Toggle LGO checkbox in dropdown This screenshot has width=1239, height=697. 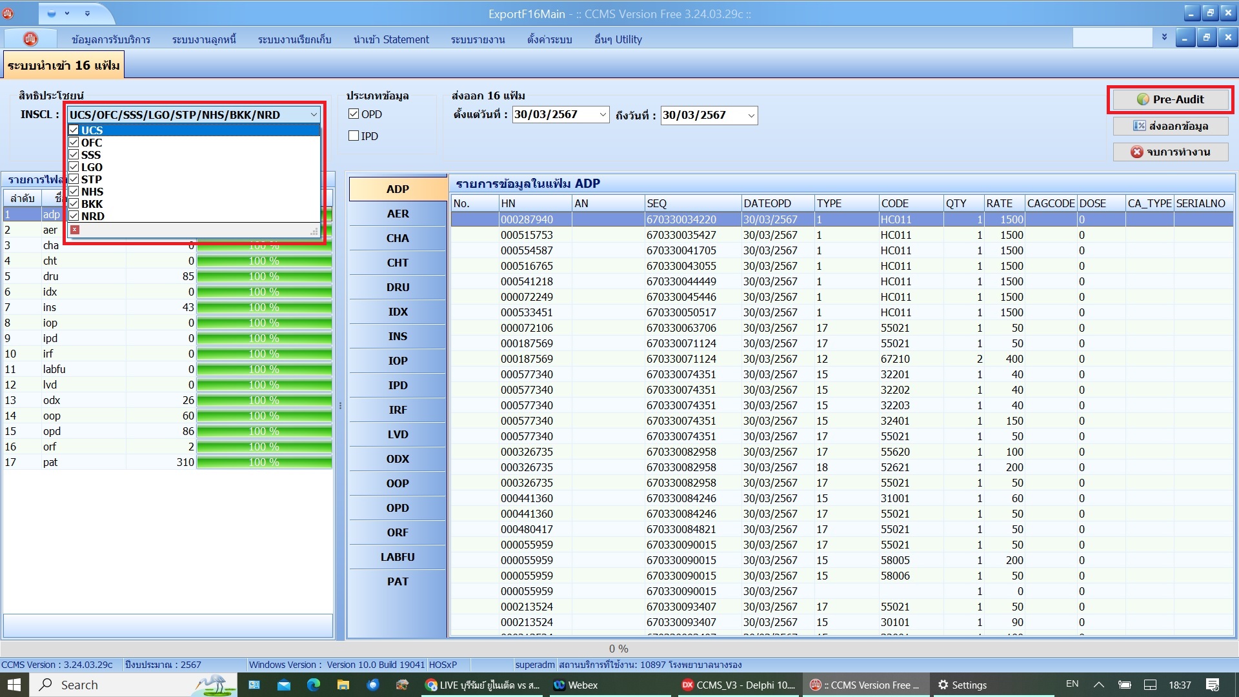click(x=74, y=167)
